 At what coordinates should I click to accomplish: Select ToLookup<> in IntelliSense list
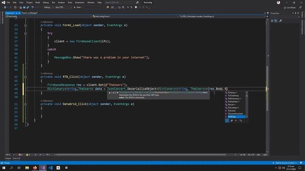tap(235, 108)
